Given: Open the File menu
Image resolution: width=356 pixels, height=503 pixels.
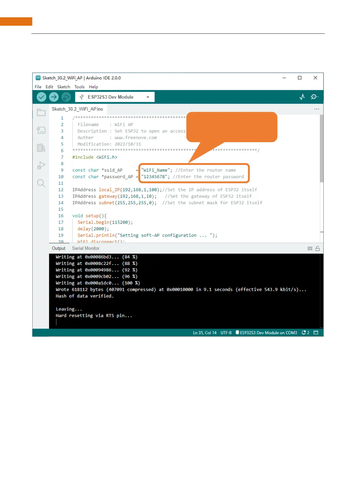Looking at the screenshot, I should (38, 87).
